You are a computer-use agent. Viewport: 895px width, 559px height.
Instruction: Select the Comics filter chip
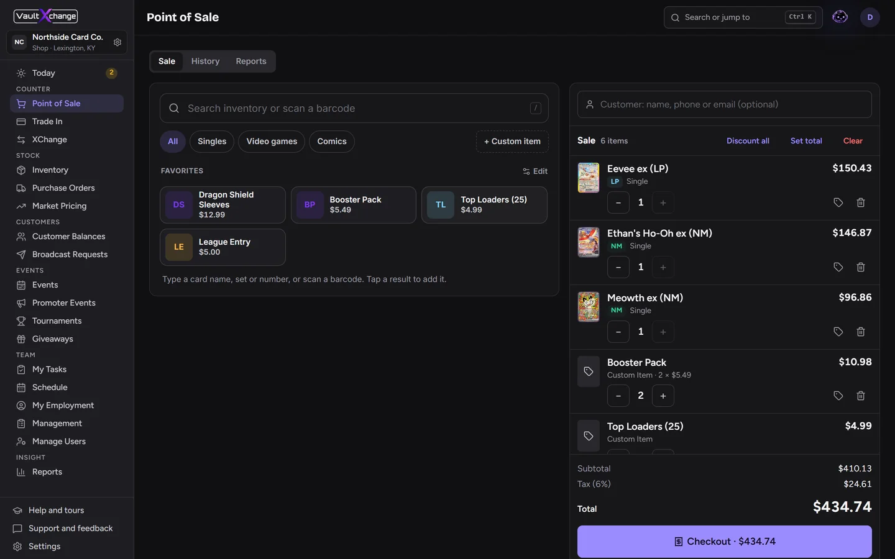coord(332,142)
